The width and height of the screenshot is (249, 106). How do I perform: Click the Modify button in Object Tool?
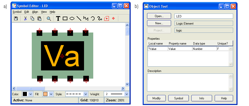(156, 98)
